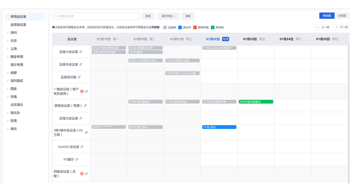Image resolution: width=350 pixels, height=192 pixels.
Task: Click link icon beside 五楼小会议室
Action: (x=81, y=52)
